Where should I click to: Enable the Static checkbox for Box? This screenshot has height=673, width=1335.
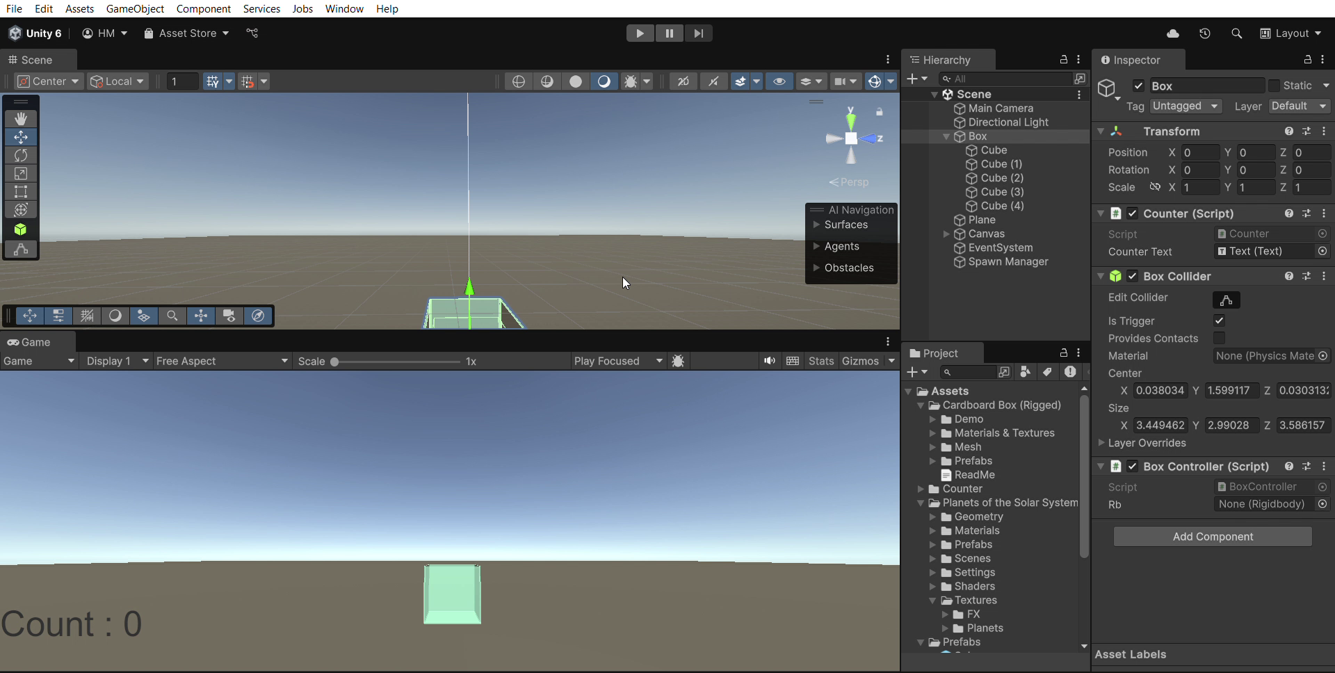click(1274, 86)
